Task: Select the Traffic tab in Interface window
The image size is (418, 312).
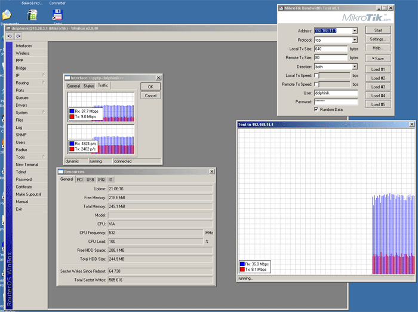Action: tap(103, 85)
